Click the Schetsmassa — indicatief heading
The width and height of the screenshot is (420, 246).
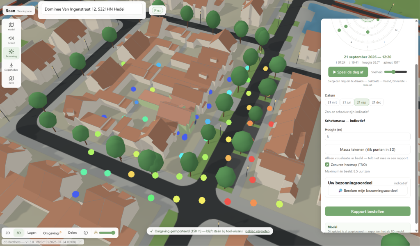[345, 121]
